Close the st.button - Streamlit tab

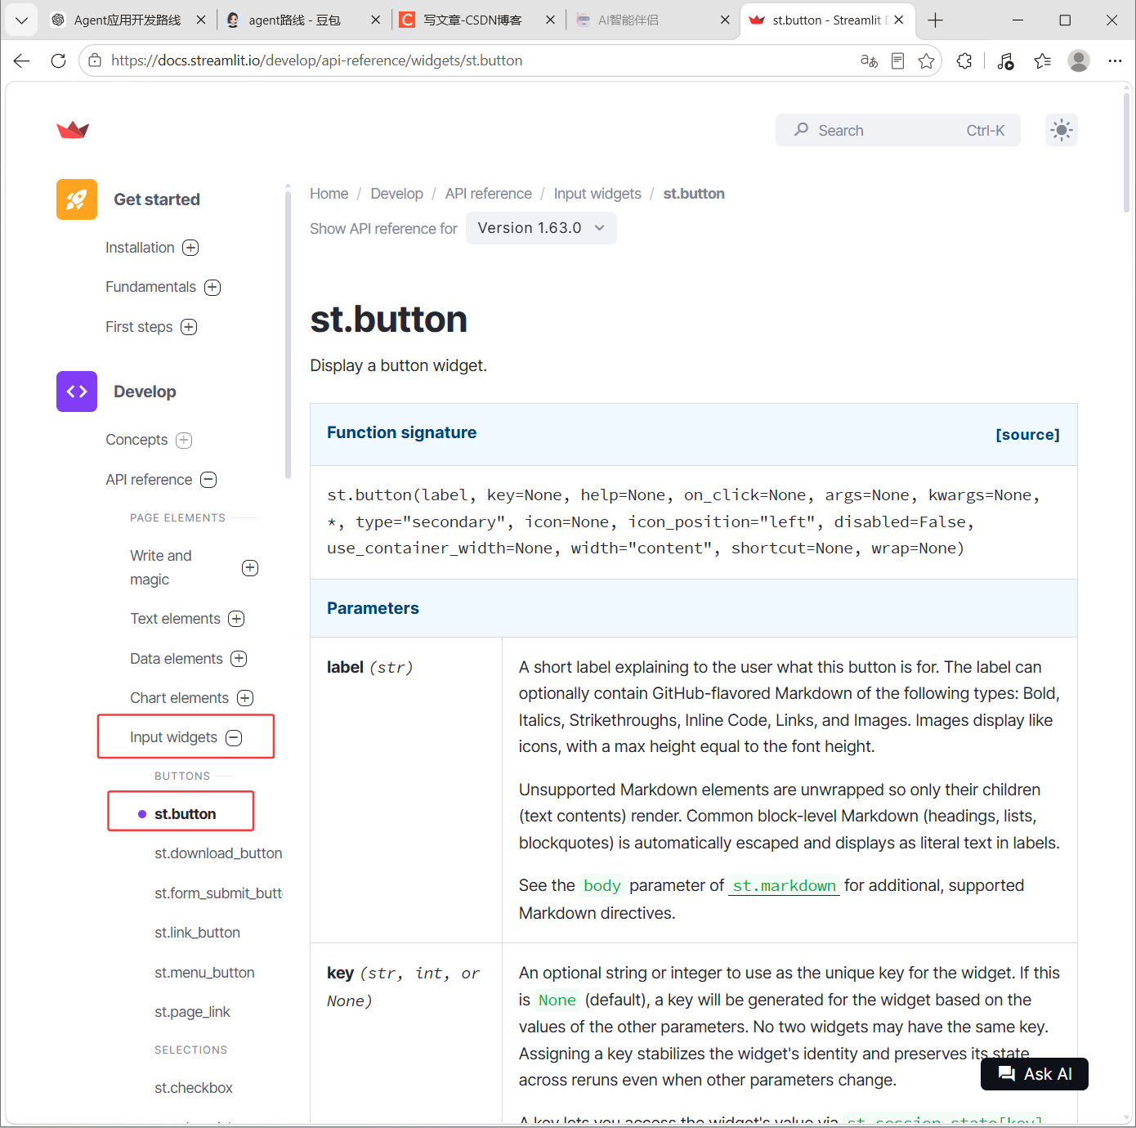(899, 20)
